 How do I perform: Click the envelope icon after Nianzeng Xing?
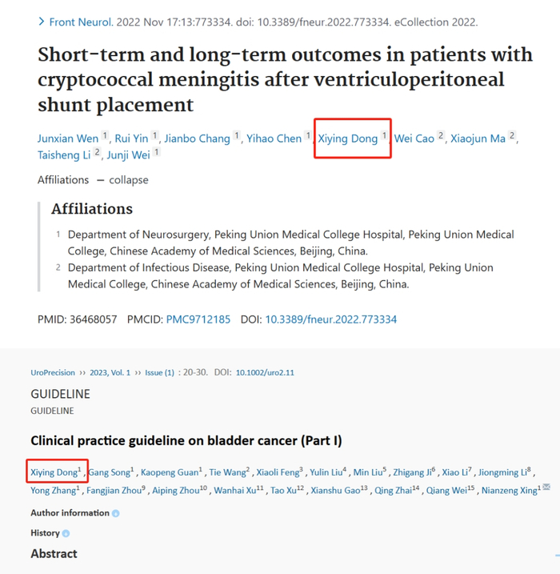click(x=546, y=488)
